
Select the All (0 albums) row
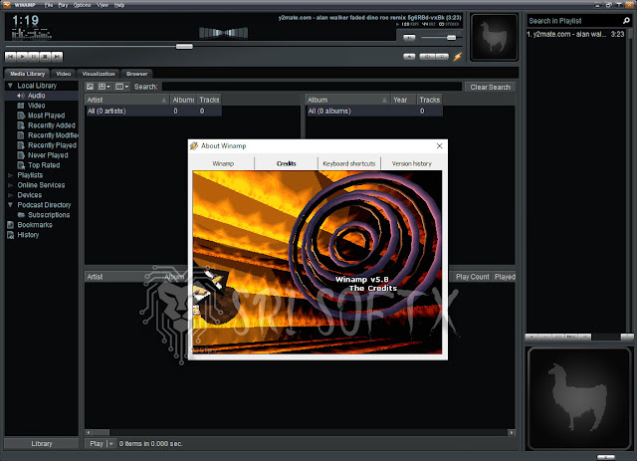(374, 111)
